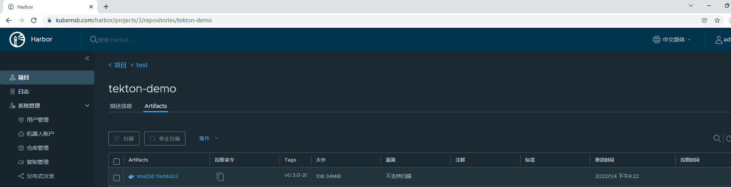Click the 扫描 scan button

124,138
